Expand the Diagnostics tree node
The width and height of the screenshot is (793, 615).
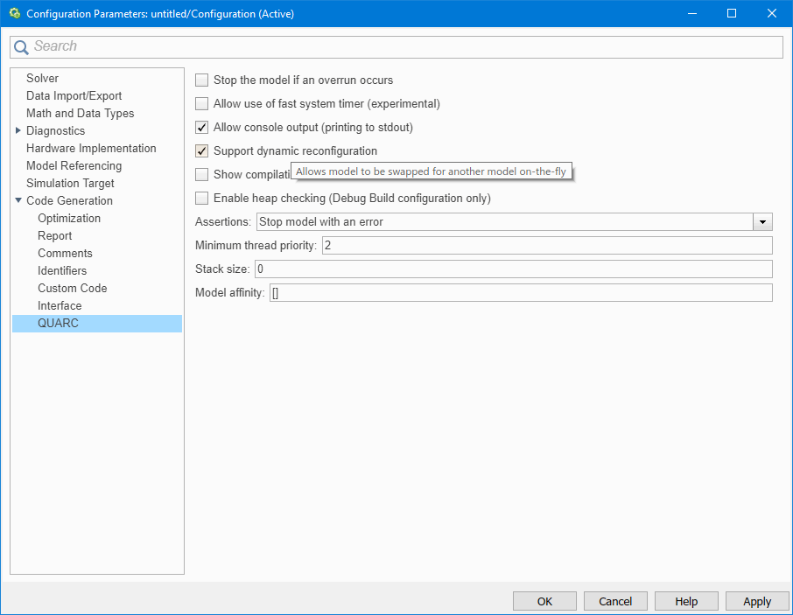pos(18,131)
